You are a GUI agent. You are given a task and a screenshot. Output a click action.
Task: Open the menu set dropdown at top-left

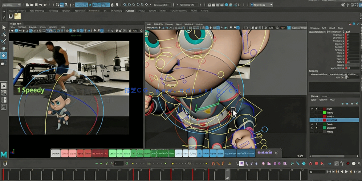coord(12,5)
